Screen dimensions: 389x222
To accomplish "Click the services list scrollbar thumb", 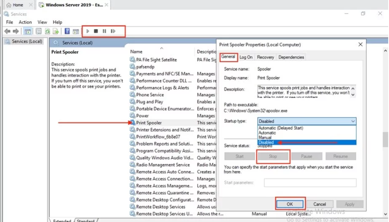I will coord(385,140).
